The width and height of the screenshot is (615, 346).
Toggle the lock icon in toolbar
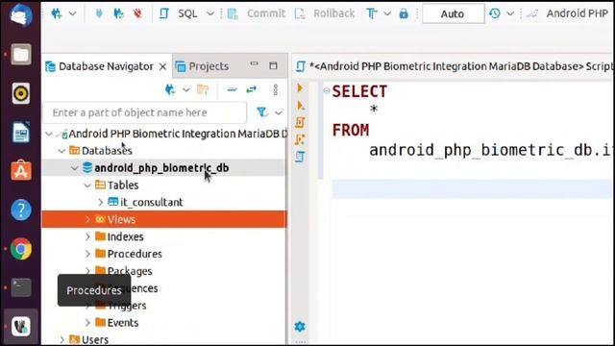pyautogui.click(x=404, y=13)
